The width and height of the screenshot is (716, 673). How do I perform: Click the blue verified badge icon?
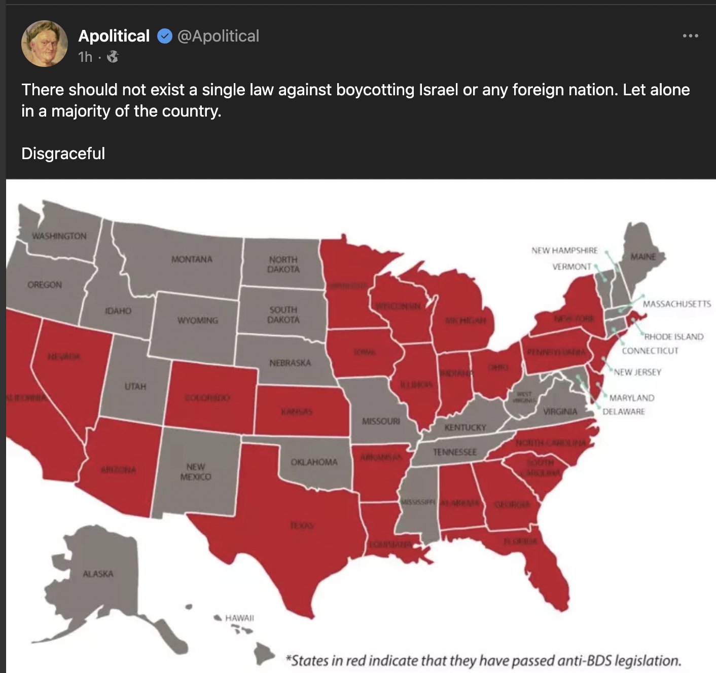coord(165,36)
